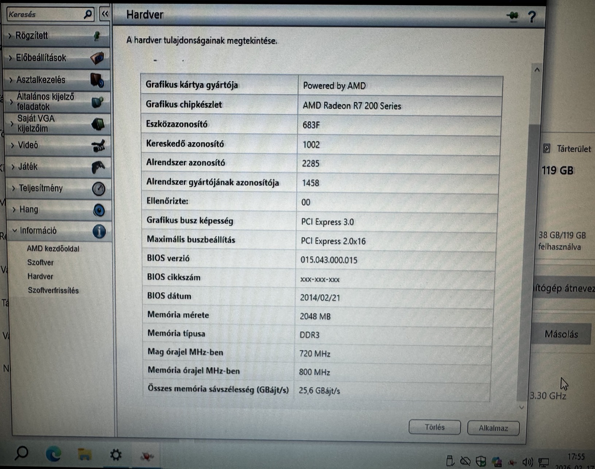
Task: Launch Microsoft Edge from the taskbar
Action: [53, 454]
